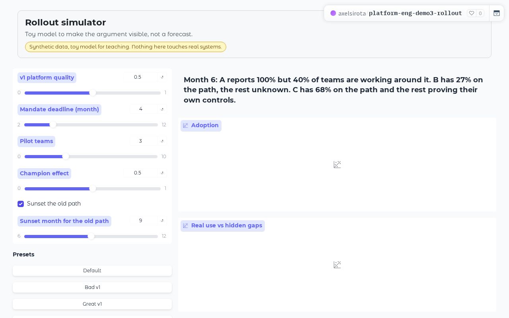Click the axelsirota profile avatar

click(x=333, y=13)
